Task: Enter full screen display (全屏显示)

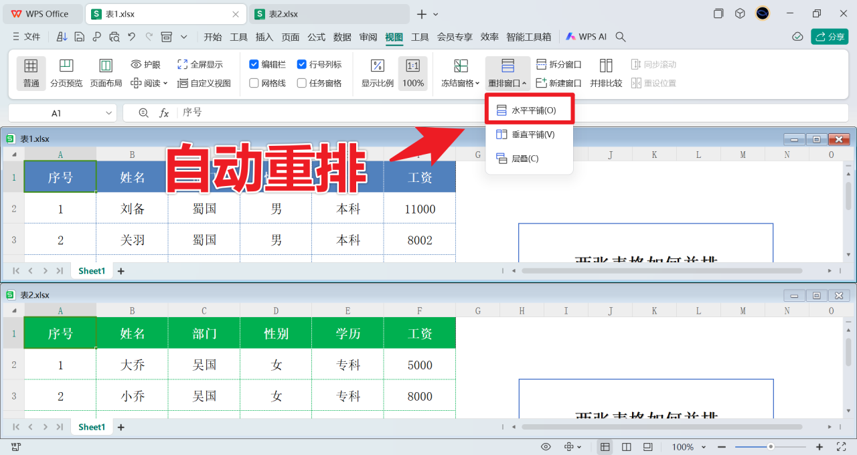Action: pyautogui.click(x=200, y=64)
